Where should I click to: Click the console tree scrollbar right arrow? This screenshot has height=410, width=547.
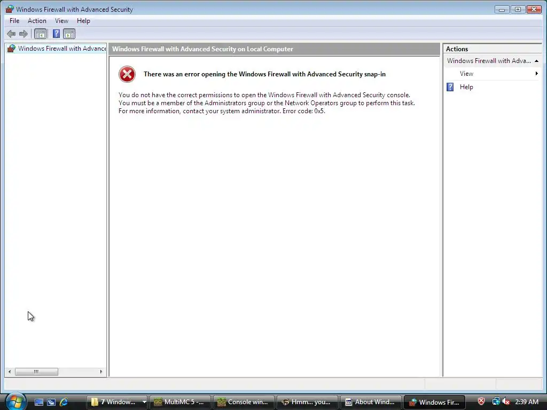click(101, 372)
